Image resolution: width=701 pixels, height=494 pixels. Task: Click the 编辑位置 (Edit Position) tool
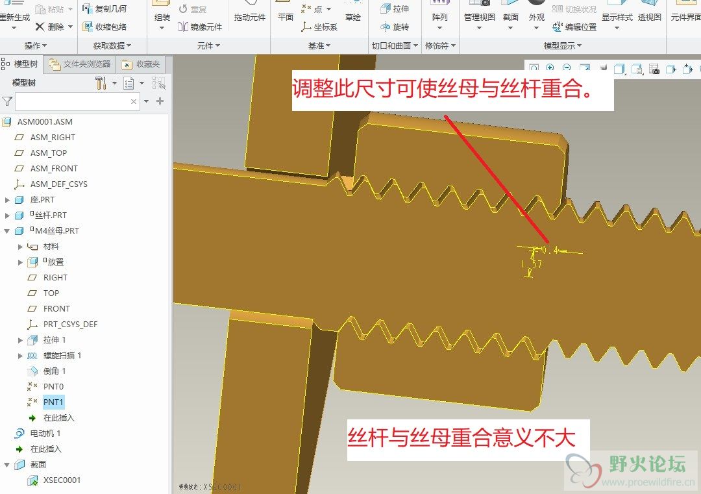(x=574, y=27)
